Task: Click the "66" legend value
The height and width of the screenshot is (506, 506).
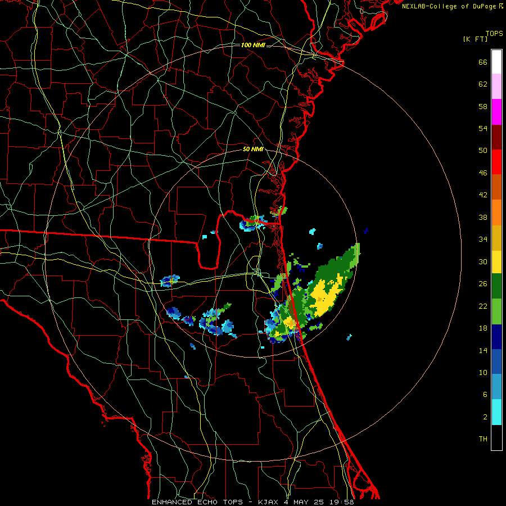Action: click(x=483, y=62)
